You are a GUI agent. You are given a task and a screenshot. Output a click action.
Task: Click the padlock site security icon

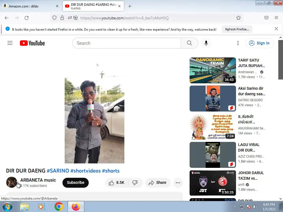tap(62, 18)
